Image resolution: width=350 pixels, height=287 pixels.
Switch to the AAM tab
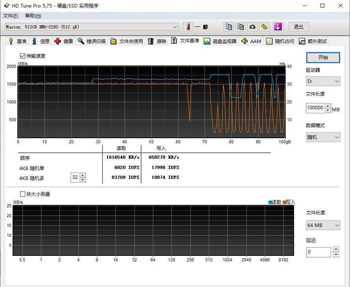[x=251, y=41]
